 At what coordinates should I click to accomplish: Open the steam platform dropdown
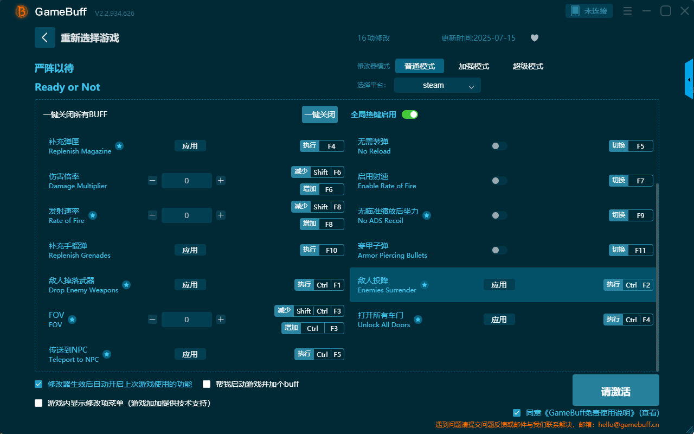coord(437,85)
